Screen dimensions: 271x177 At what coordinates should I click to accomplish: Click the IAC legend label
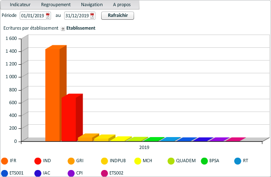(x=46, y=173)
